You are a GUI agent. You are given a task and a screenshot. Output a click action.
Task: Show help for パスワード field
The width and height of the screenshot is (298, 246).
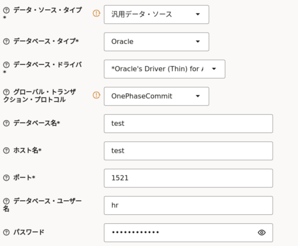(6, 232)
